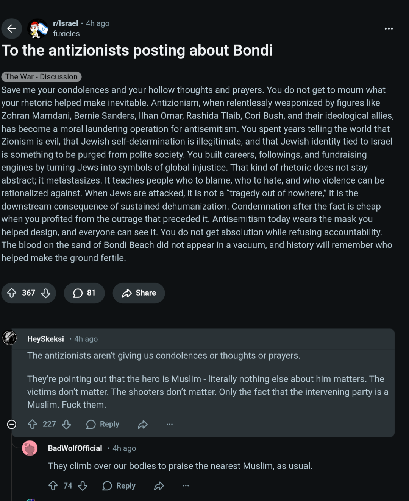Open the r/Israel subreddit link
This screenshot has height=501, width=409.
coord(66,23)
